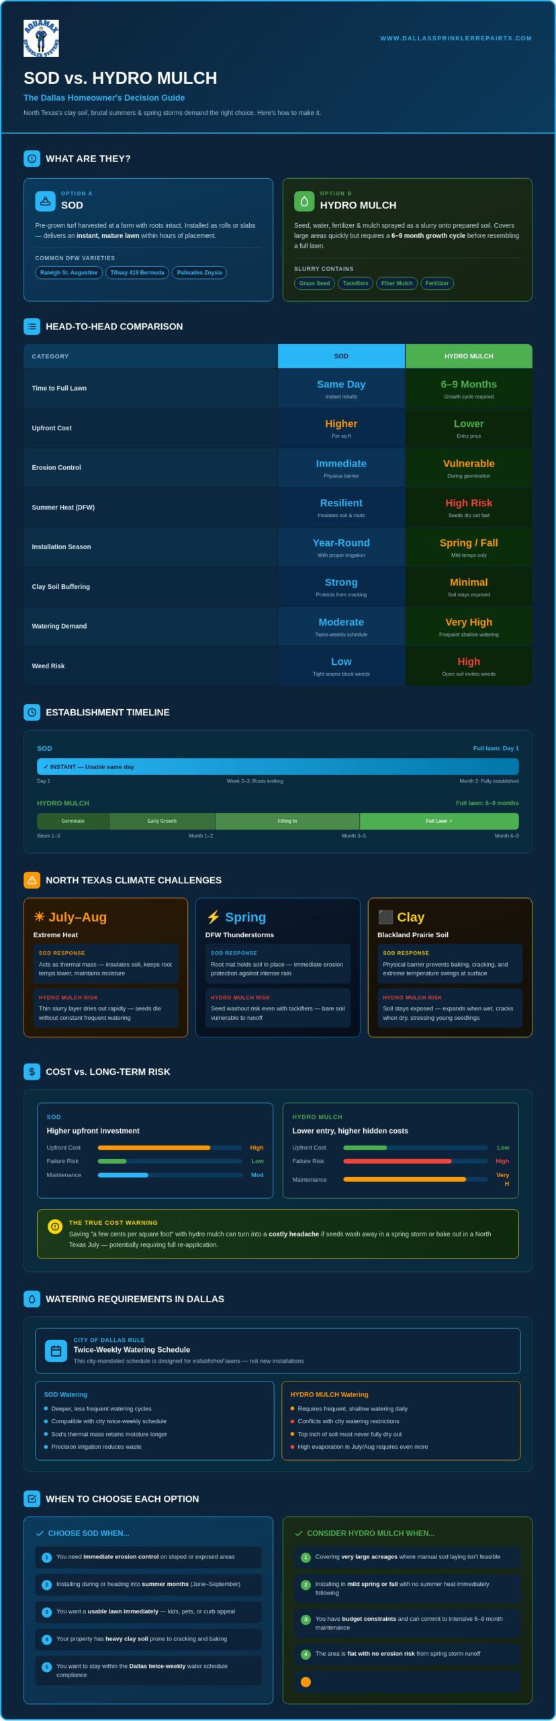Image resolution: width=556 pixels, height=1721 pixels.
Task: Click the 'Year-Round' installation cell
Action: point(341,547)
